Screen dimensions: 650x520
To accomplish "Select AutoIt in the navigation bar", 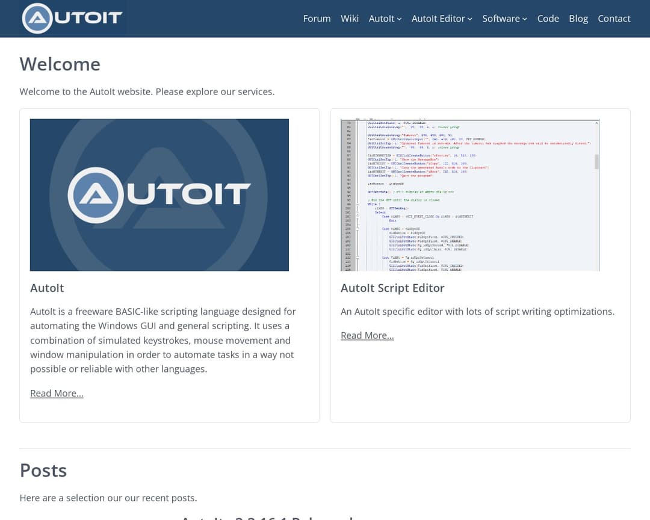I will [381, 19].
